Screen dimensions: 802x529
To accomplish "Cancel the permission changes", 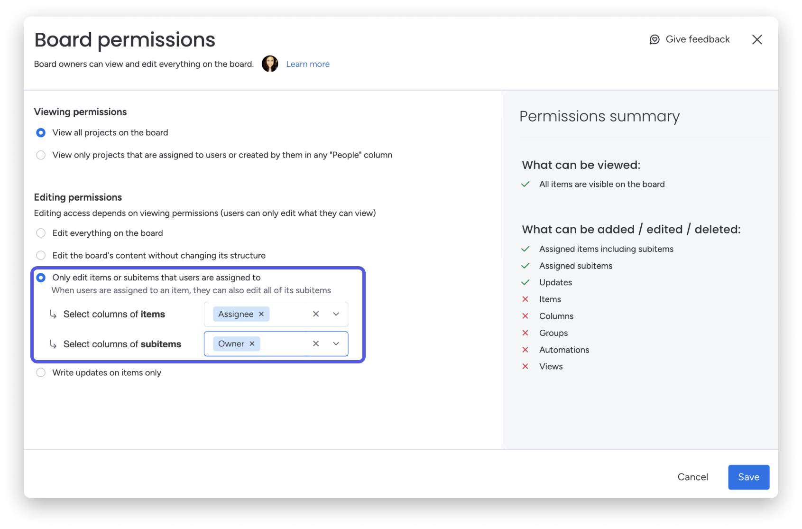I will (x=693, y=477).
